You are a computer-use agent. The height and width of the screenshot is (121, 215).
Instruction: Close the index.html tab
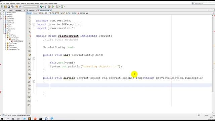coord(36,10)
